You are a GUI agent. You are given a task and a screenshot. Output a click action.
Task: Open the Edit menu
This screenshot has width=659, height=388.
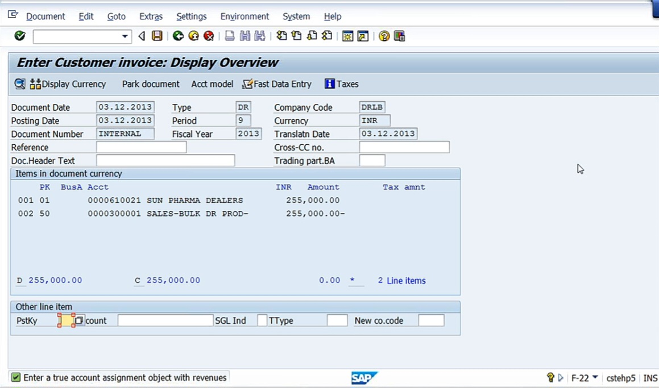86,16
